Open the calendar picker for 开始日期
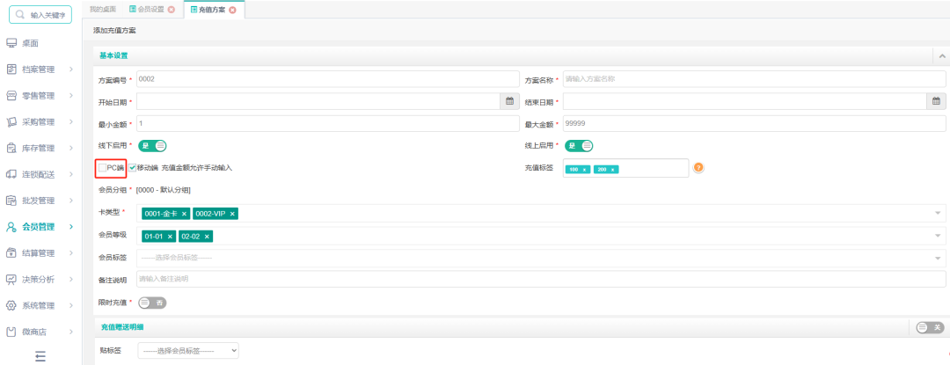 pyautogui.click(x=509, y=101)
